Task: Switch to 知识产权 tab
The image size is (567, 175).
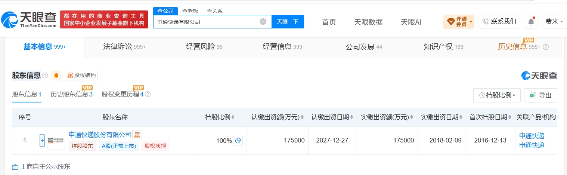Action: point(443,47)
